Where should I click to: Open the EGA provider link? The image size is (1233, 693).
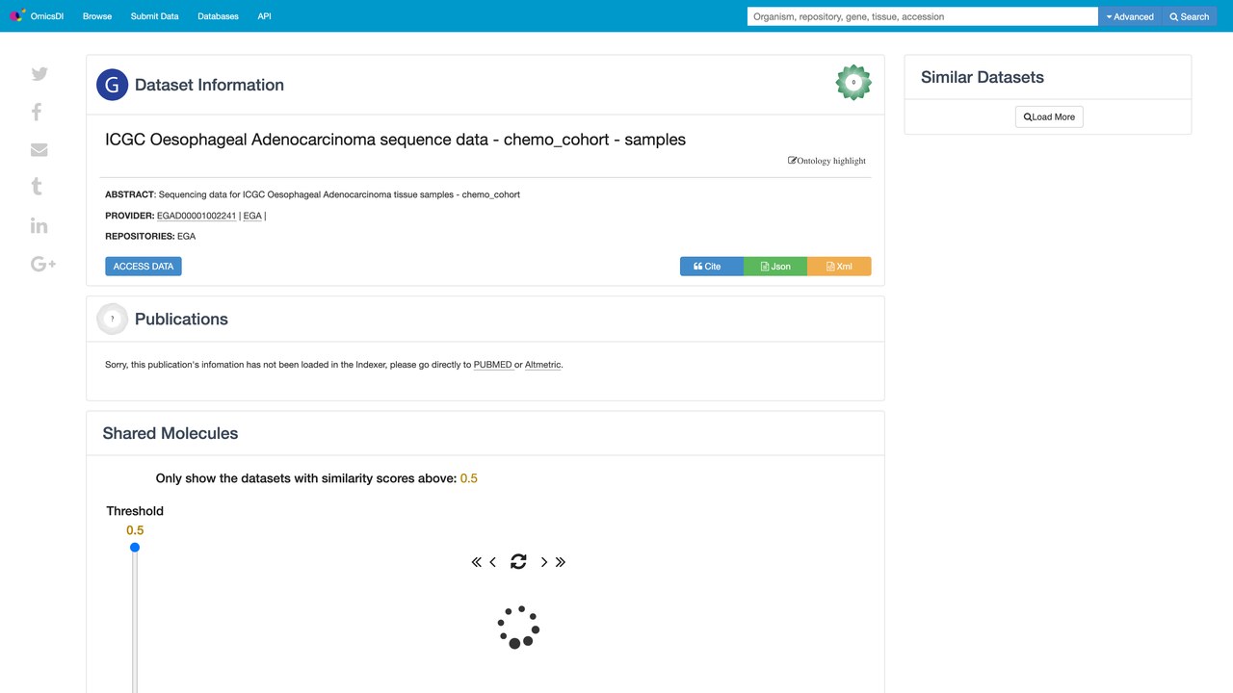pyautogui.click(x=252, y=216)
